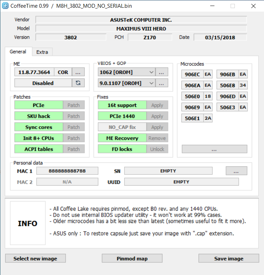The width and height of the screenshot is (264, 275).
Task: Click revision 34 beside 506E8
Action: tap(243, 85)
